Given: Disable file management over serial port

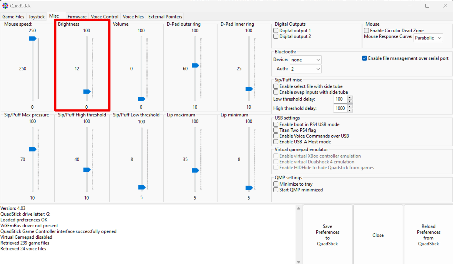Looking at the screenshot, I should click(364, 58).
